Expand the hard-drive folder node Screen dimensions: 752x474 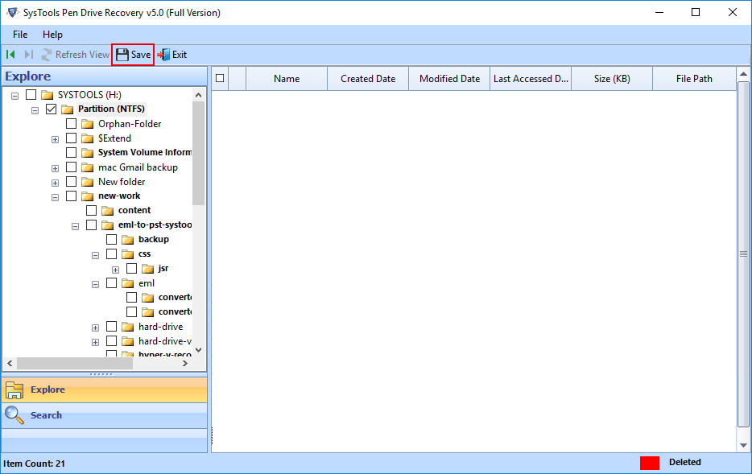(x=95, y=327)
